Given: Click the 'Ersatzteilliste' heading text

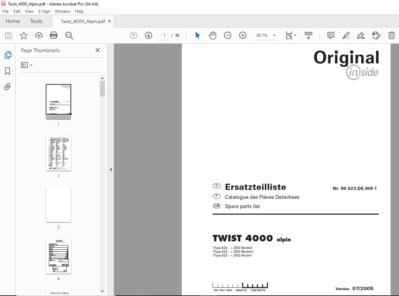Looking at the screenshot, I should pos(256,187).
